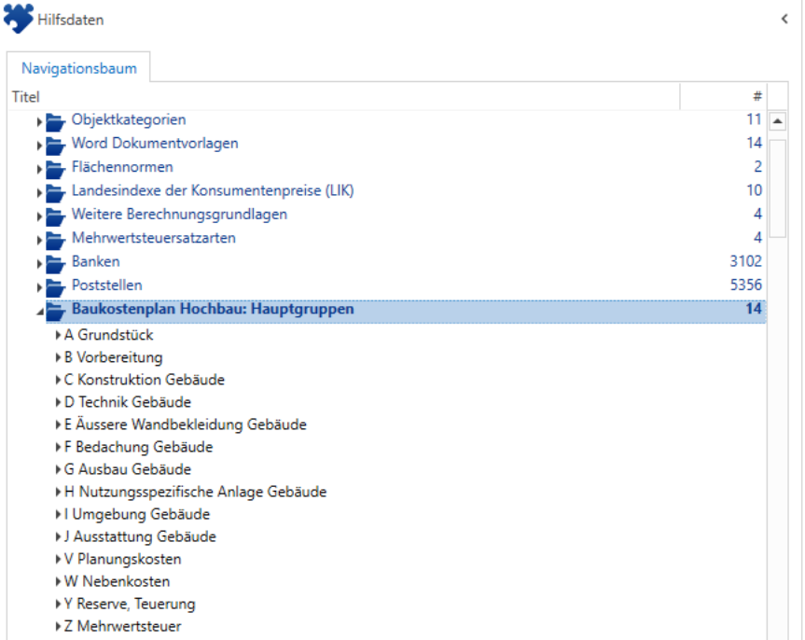Viewport: 805px width, 640px height.
Task: Expand the Objektkategorien node
Action: pos(39,121)
